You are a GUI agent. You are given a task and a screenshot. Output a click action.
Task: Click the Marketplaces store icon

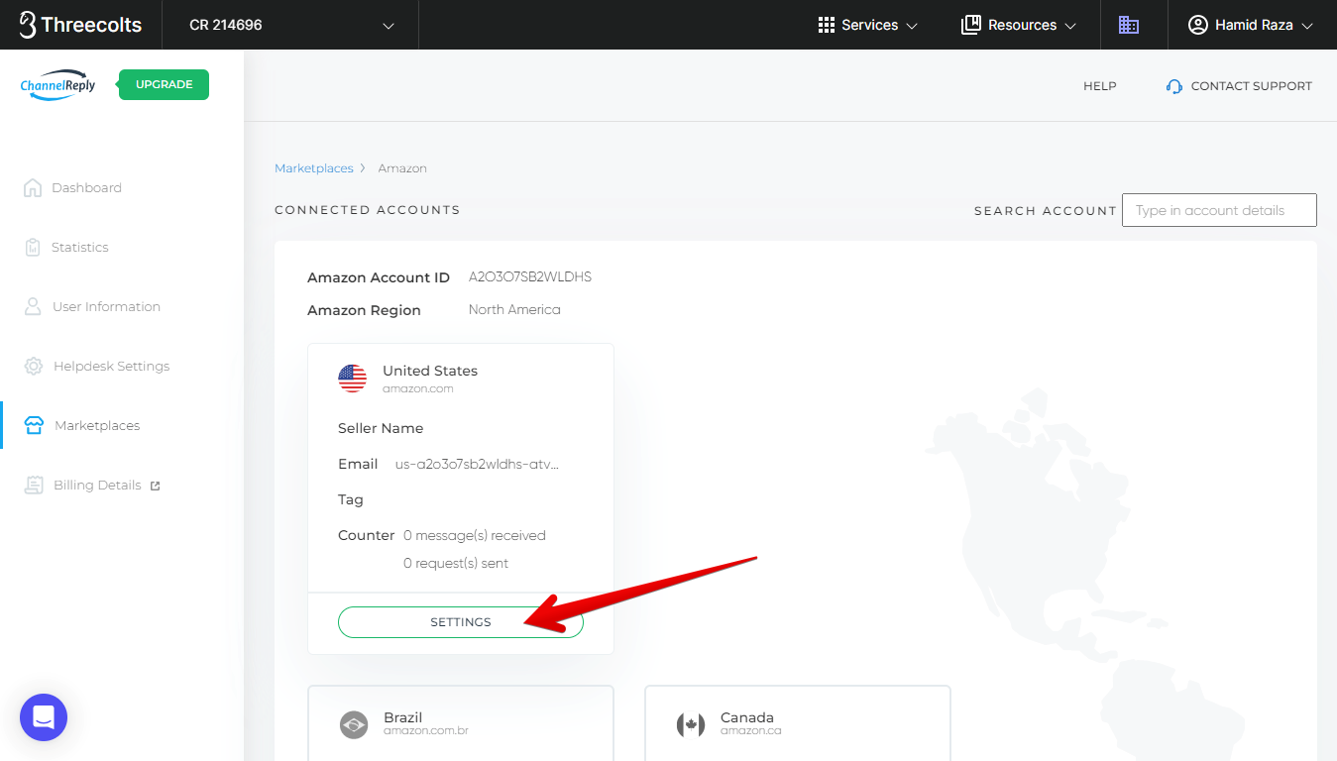point(34,426)
